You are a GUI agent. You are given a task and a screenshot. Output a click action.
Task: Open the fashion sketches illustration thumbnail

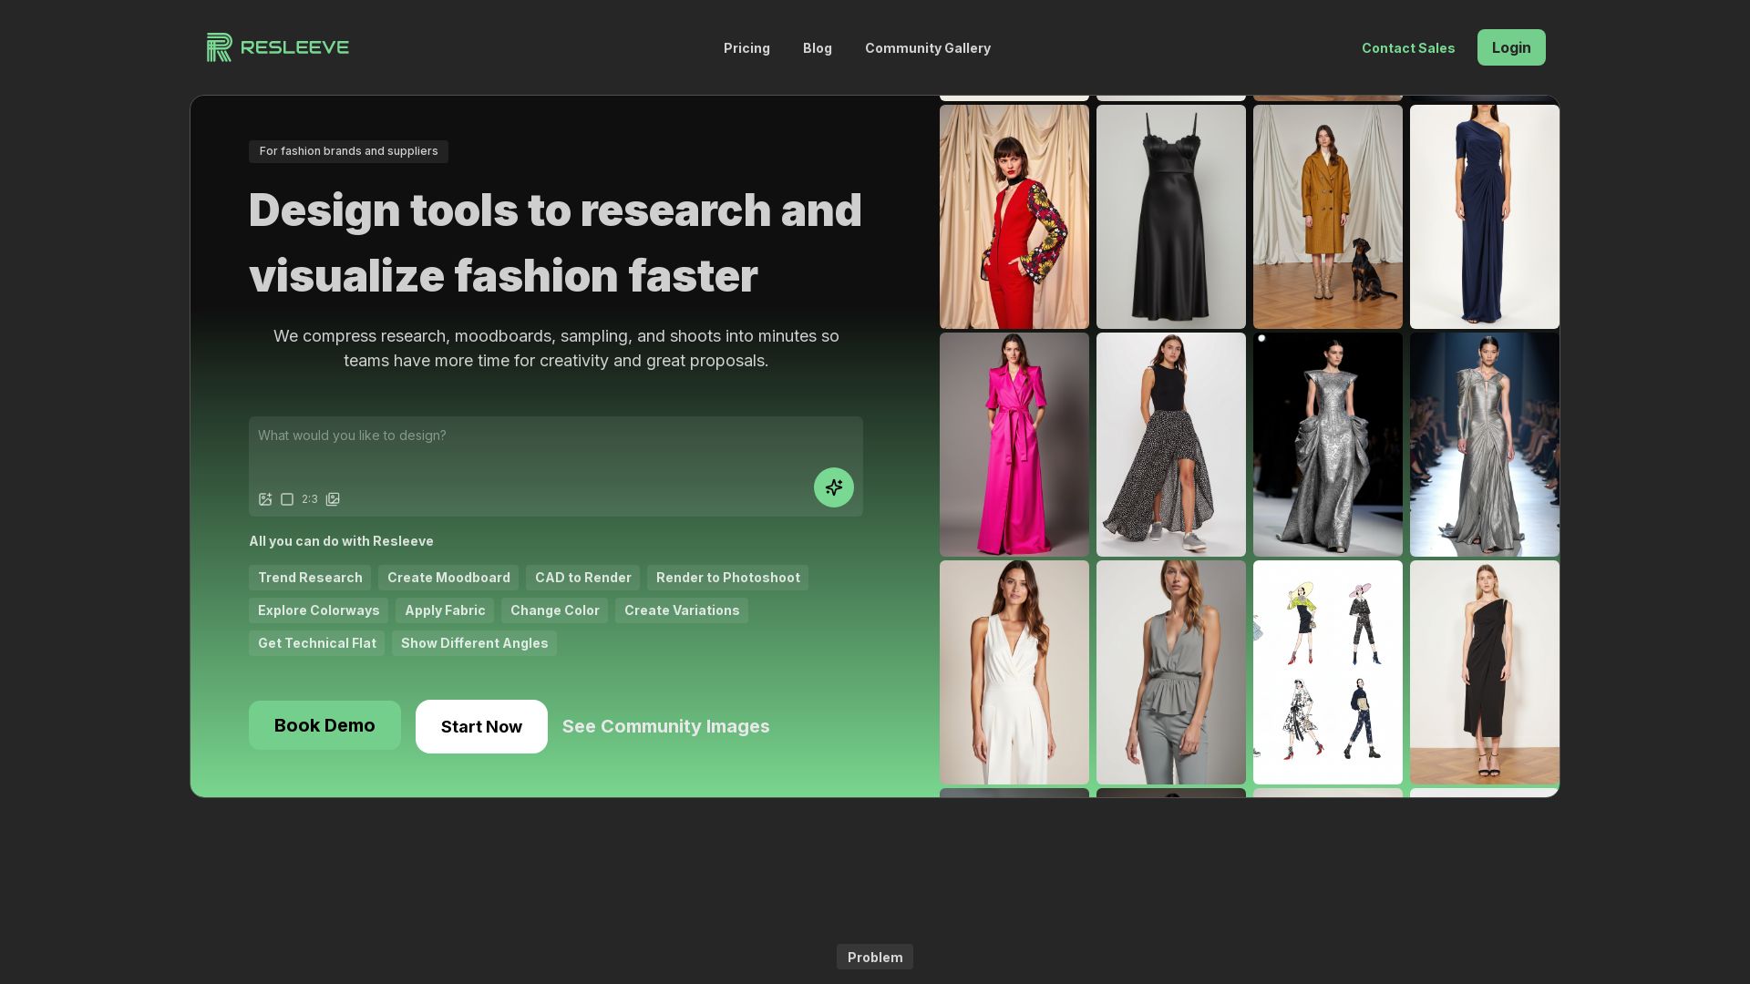pyautogui.click(x=1327, y=672)
